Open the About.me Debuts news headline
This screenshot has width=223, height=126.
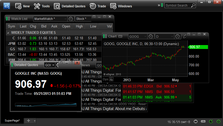click(x=114, y=109)
